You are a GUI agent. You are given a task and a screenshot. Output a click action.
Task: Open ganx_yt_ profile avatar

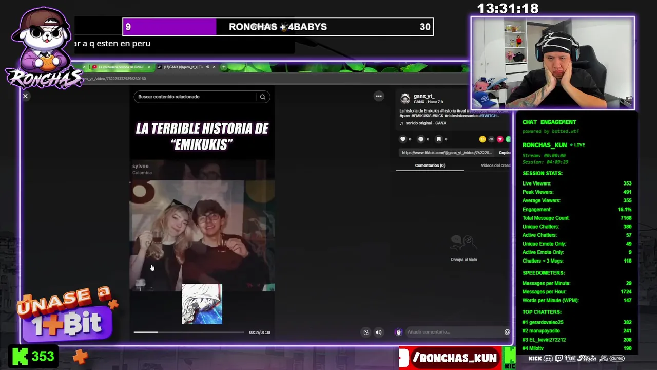click(x=405, y=99)
